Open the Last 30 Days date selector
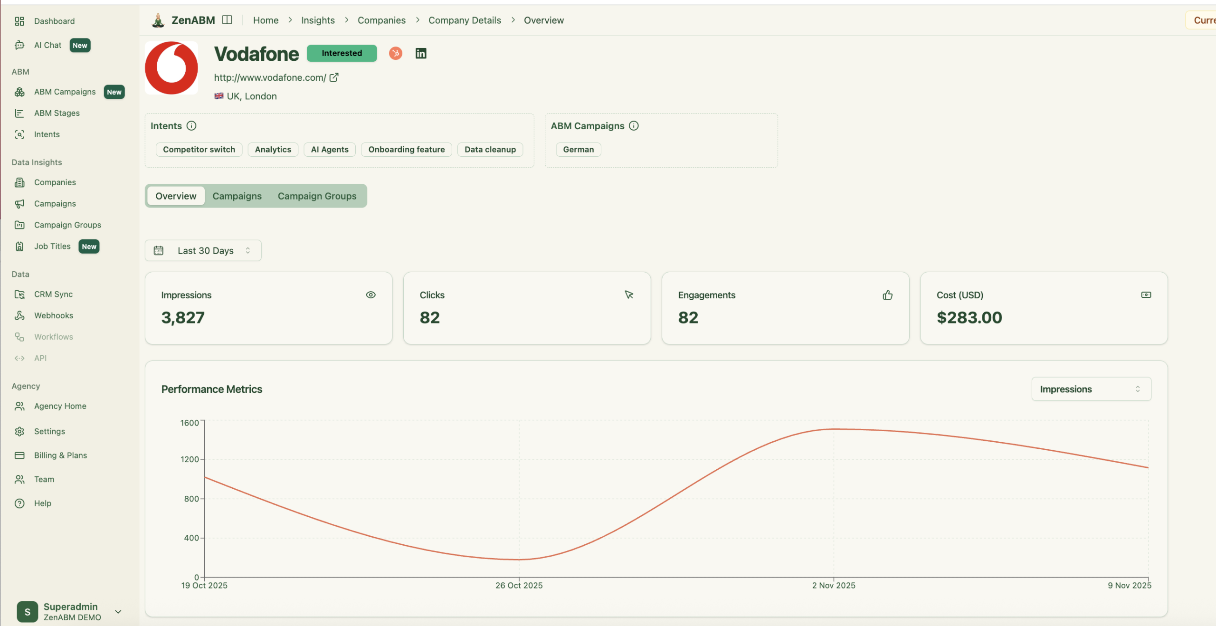The width and height of the screenshot is (1216, 626). pos(203,250)
